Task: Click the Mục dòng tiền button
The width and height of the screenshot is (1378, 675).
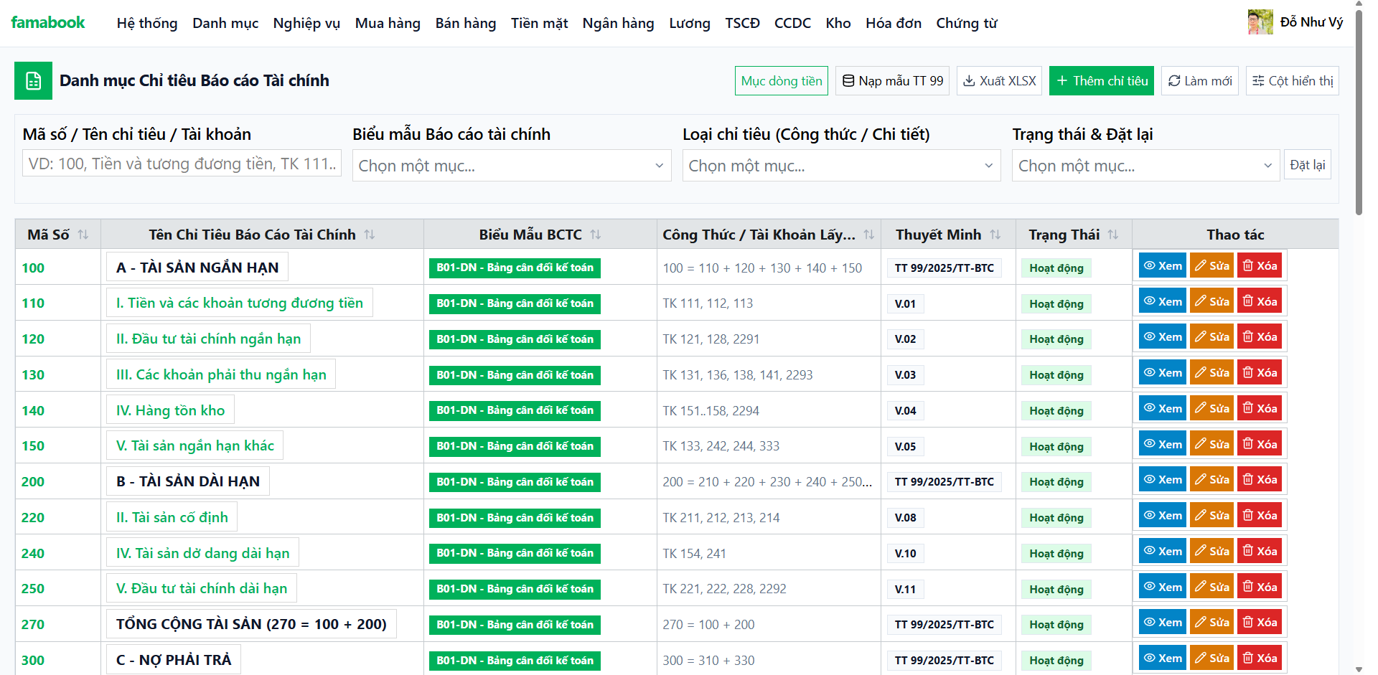Action: tap(782, 81)
